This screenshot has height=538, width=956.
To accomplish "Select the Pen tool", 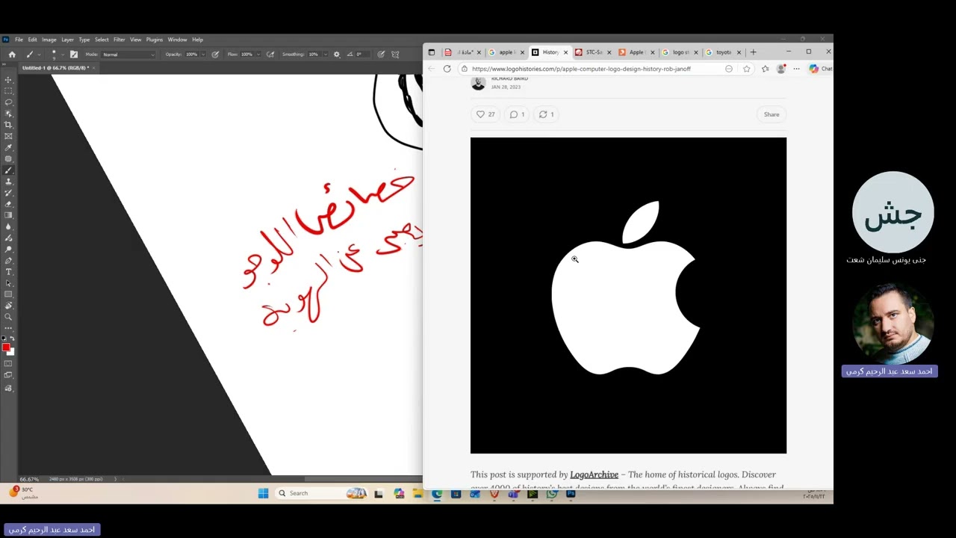I will coord(8,261).
